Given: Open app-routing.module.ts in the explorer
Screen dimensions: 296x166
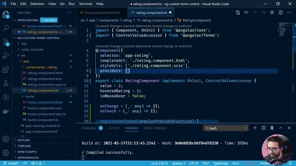Looking at the screenshot, I should [x=43, y=125].
